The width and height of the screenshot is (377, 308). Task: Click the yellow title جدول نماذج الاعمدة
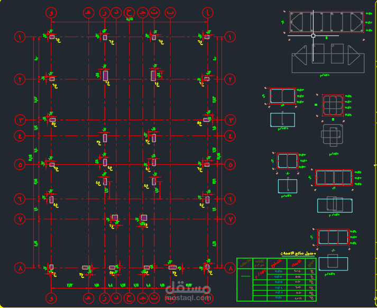coord(298,253)
